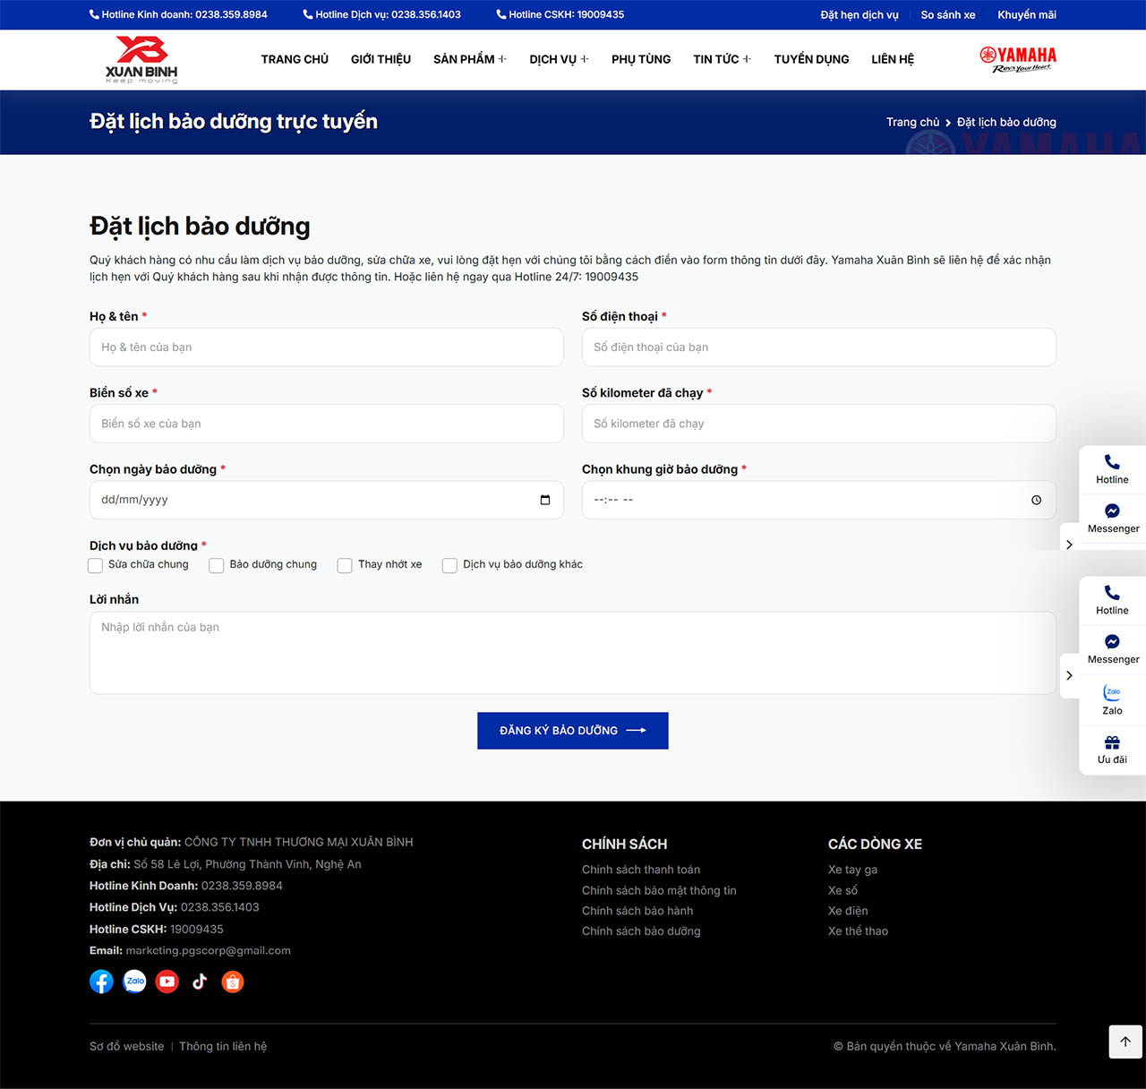Enable the Bảo dưỡng chung checkbox

[217, 565]
